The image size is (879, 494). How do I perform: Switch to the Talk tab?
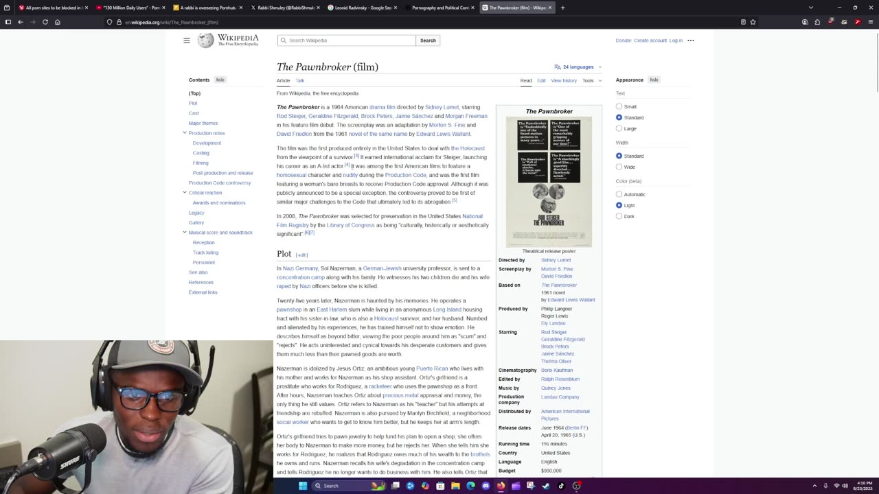(x=300, y=80)
